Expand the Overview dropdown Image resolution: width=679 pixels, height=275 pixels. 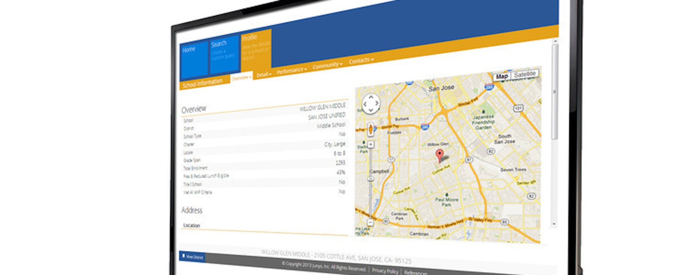241,78
